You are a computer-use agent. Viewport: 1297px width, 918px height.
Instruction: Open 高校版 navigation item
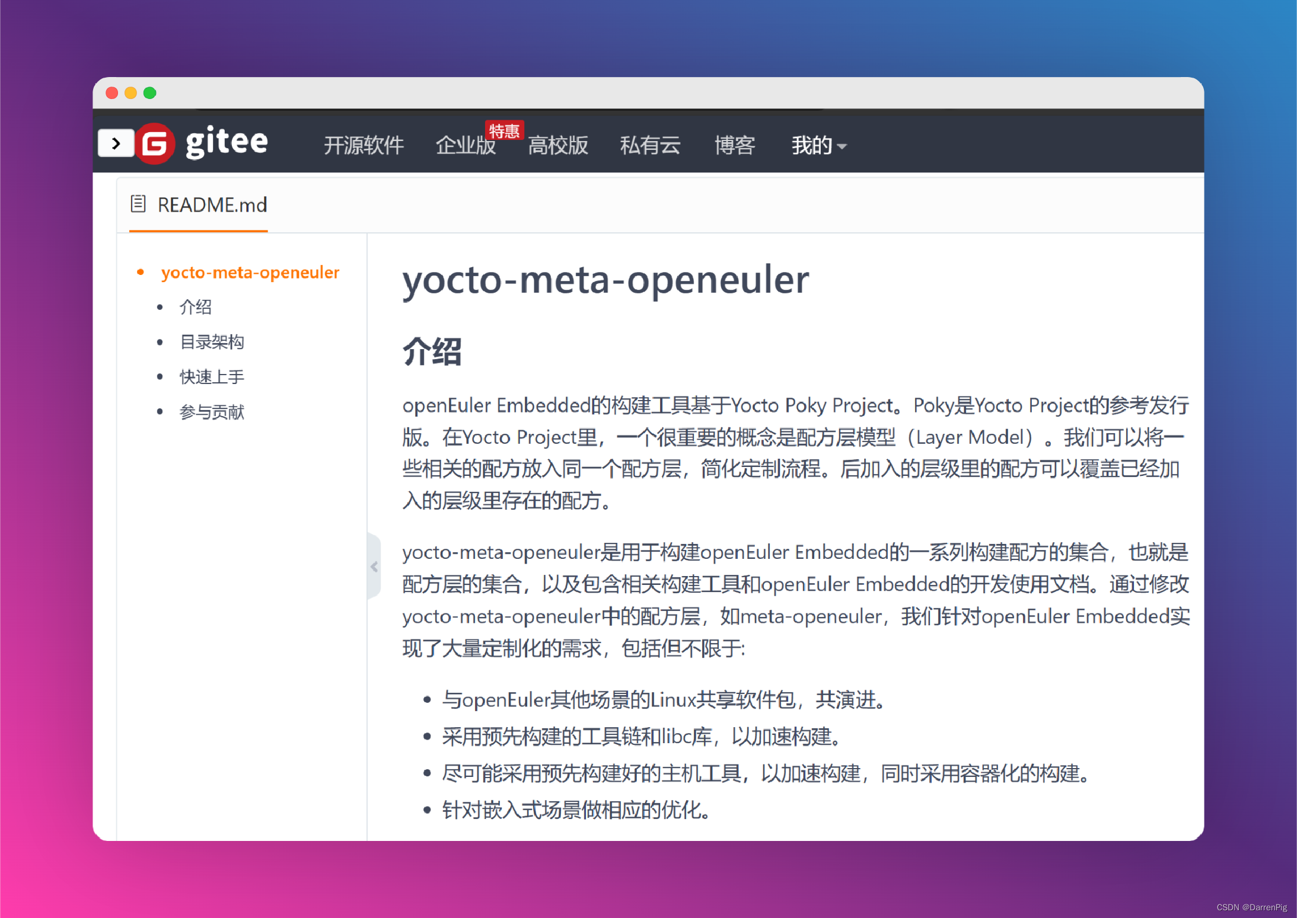(x=558, y=145)
